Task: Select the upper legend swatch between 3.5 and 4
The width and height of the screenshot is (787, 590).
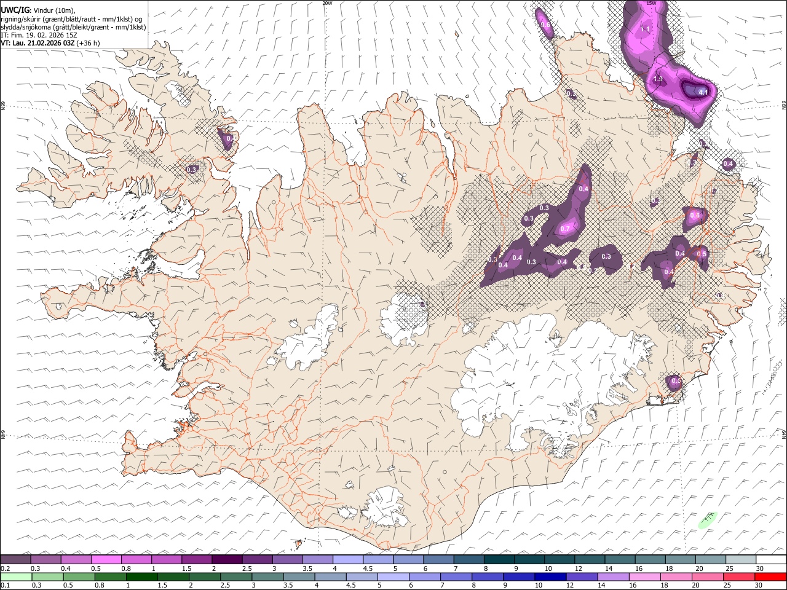Action: (x=317, y=560)
